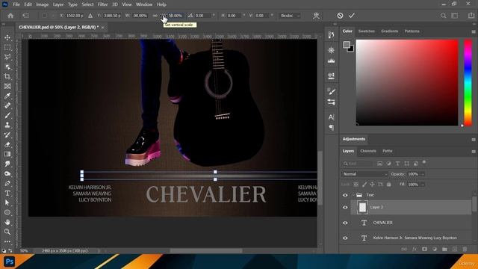478x269 pixels.
Task: Switch to the Gradients tab
Action: [390, 31]
